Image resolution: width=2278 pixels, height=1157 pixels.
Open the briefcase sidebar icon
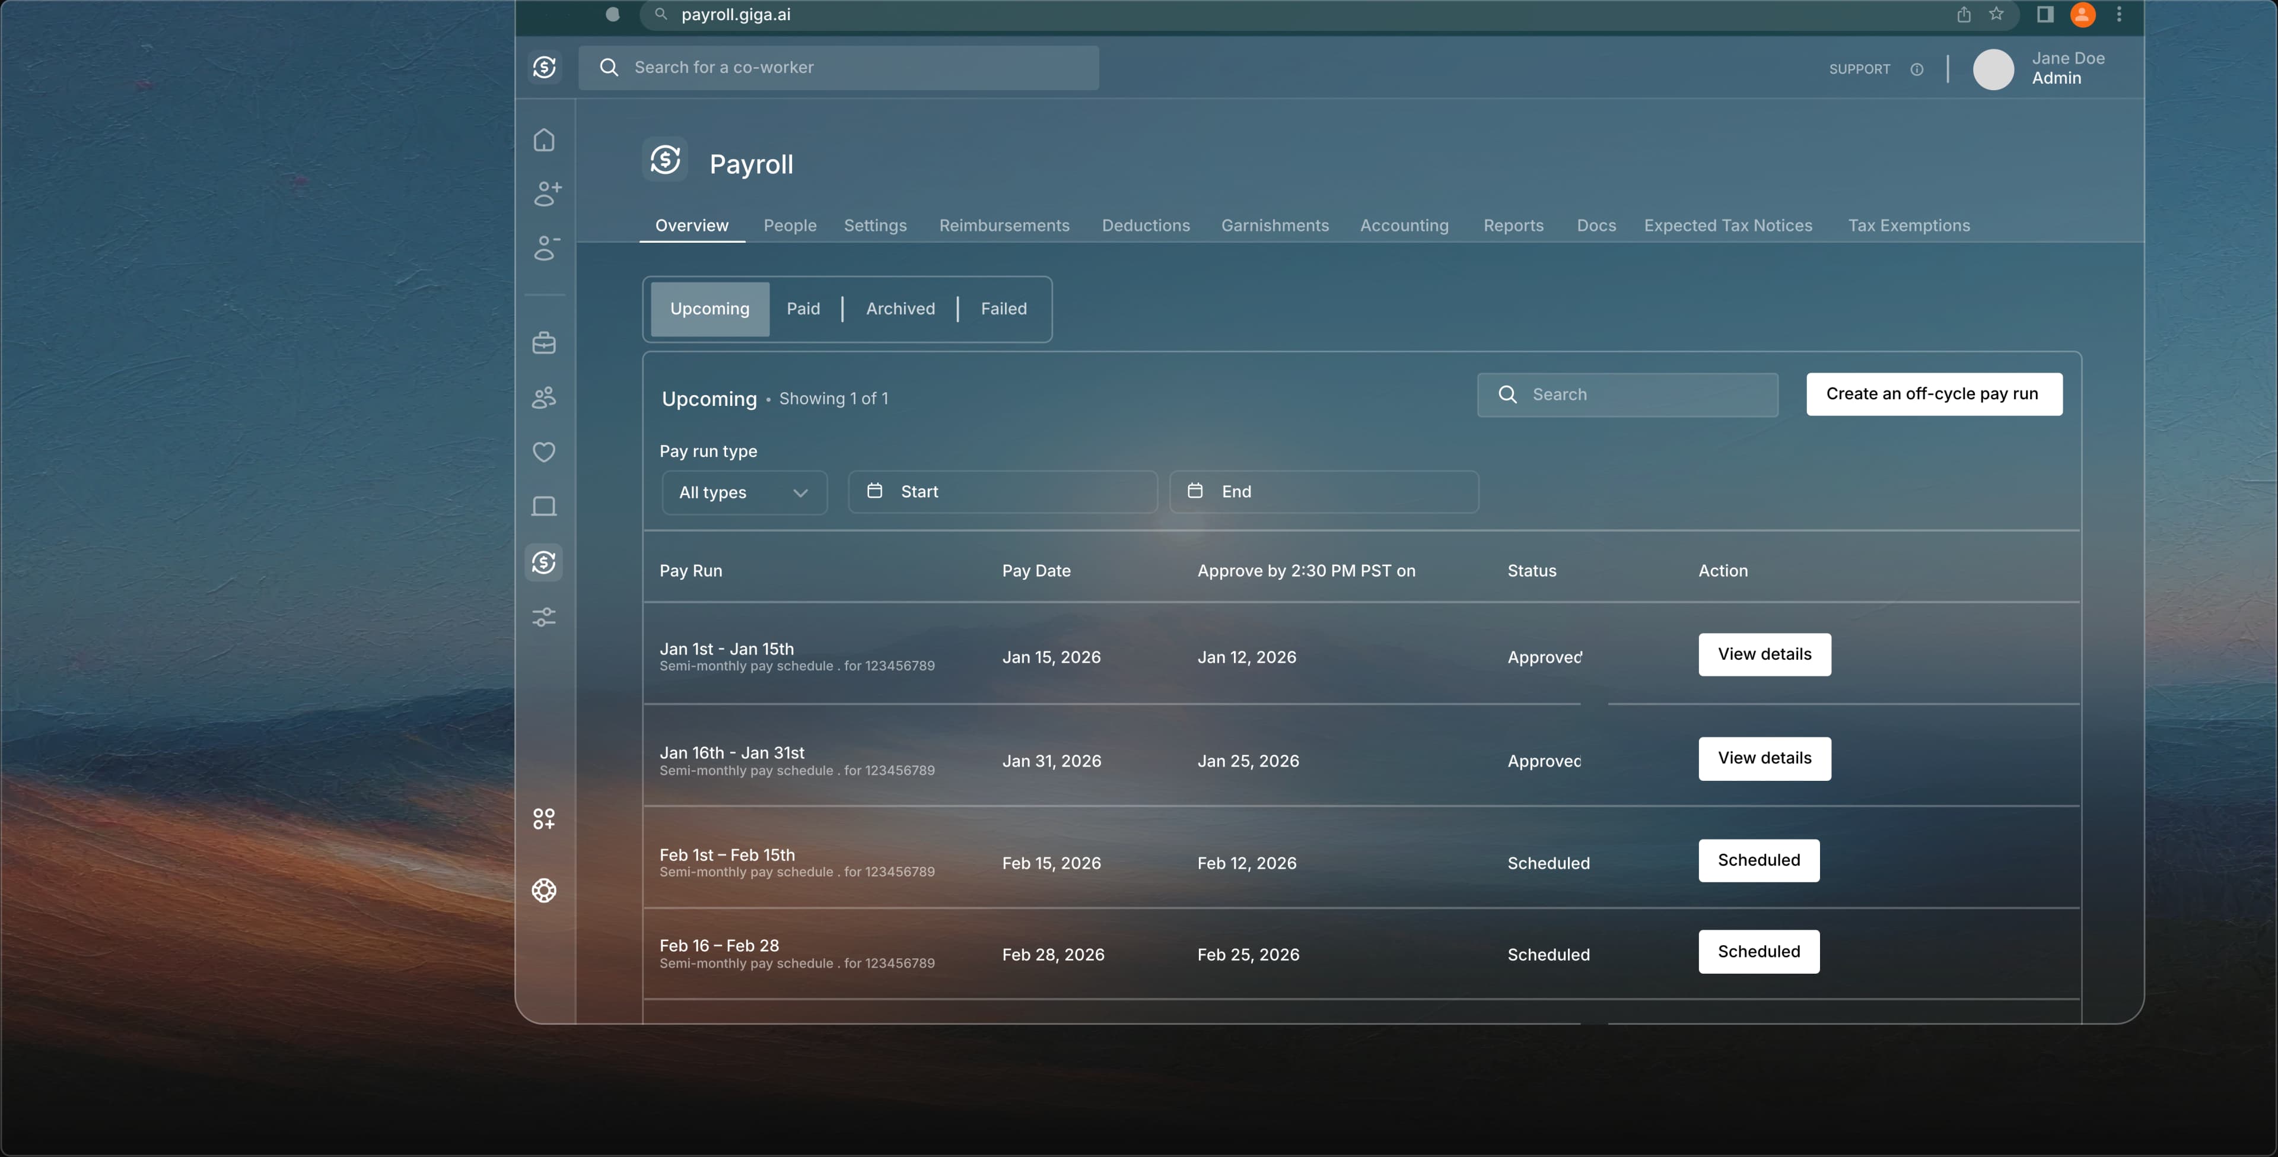pyautogui.click(x=544, y=342)
